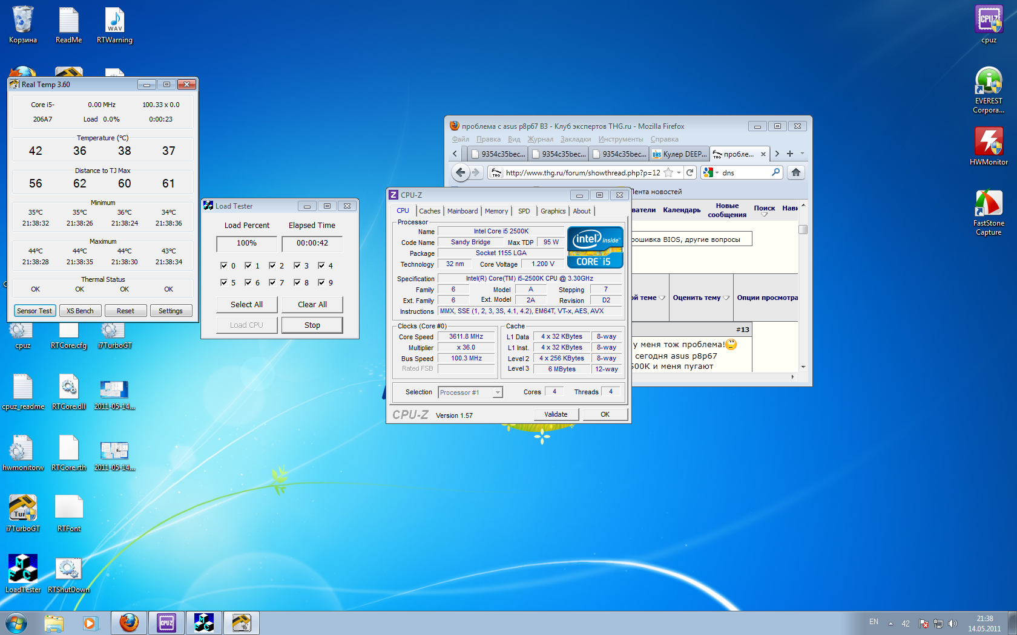
Task: Click the XS Bench button in Real Temp
Action: coord(80,311)
